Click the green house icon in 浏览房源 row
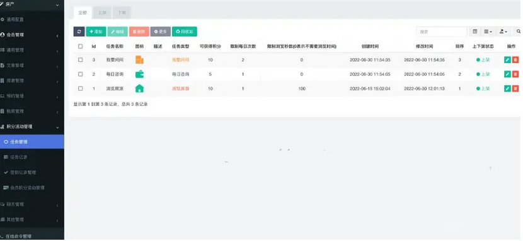This screenshot has height=241, width=523. pos(139,88)
